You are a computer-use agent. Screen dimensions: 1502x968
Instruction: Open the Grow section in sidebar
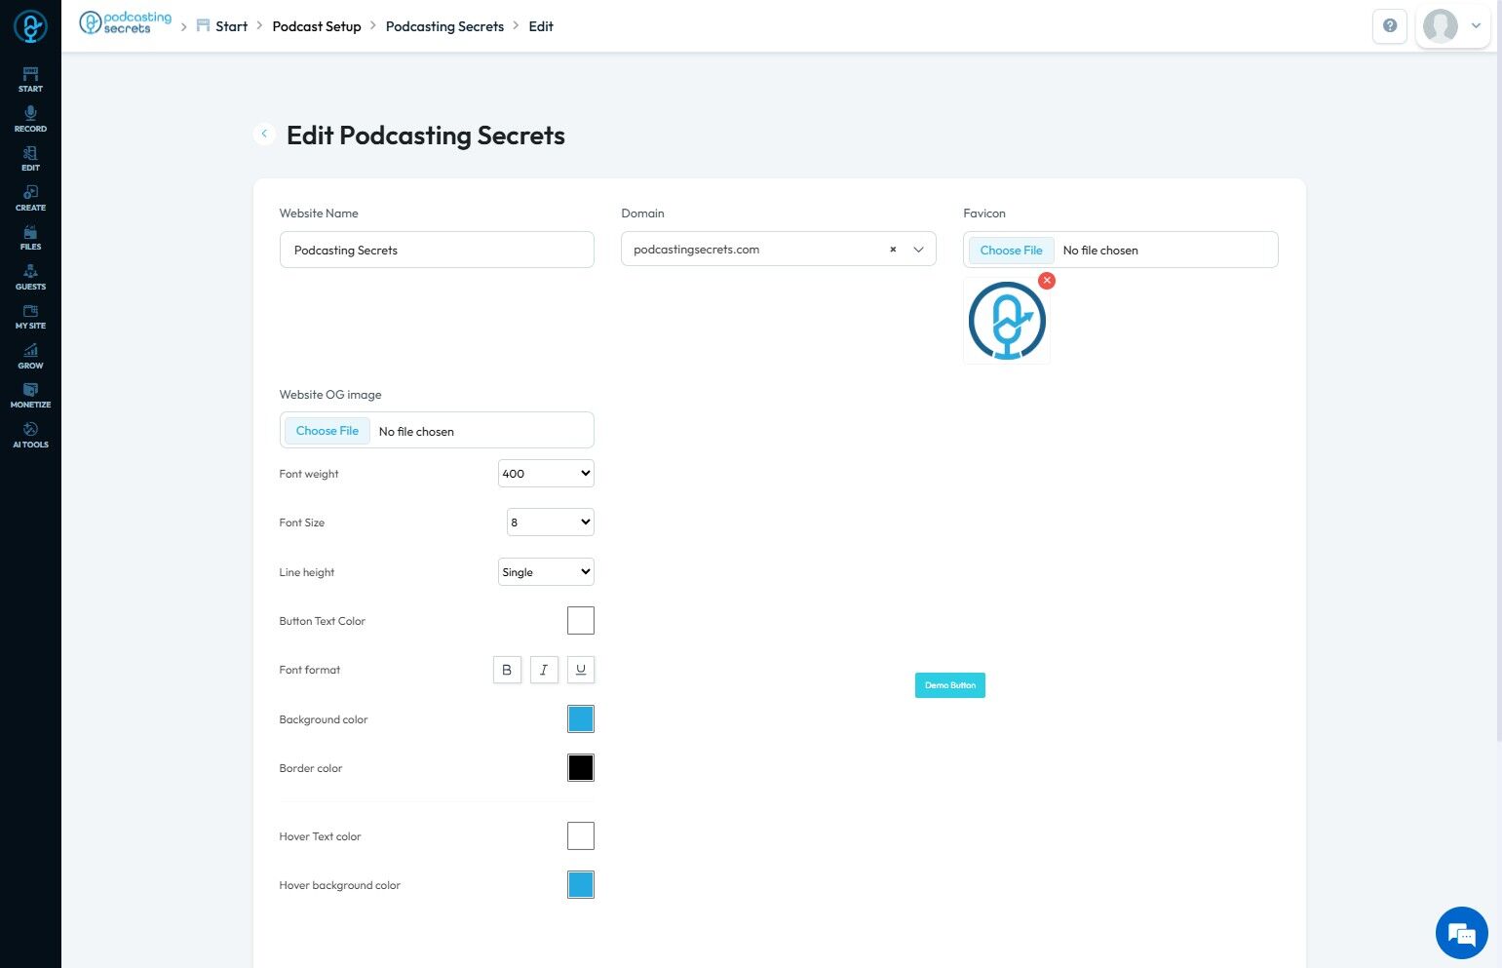(x=30, y=357)
